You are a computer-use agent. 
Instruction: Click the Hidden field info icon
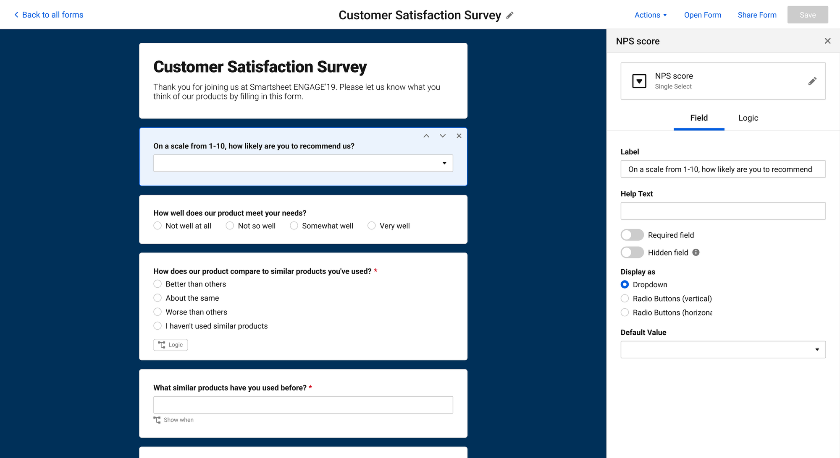696,252
